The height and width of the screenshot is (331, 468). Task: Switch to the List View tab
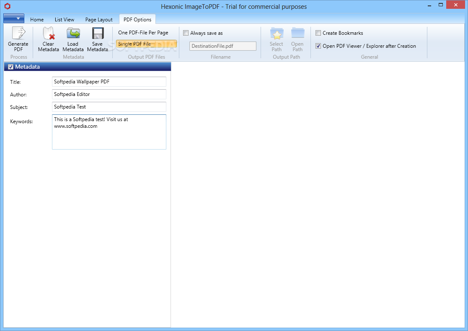tap(65, 19)
